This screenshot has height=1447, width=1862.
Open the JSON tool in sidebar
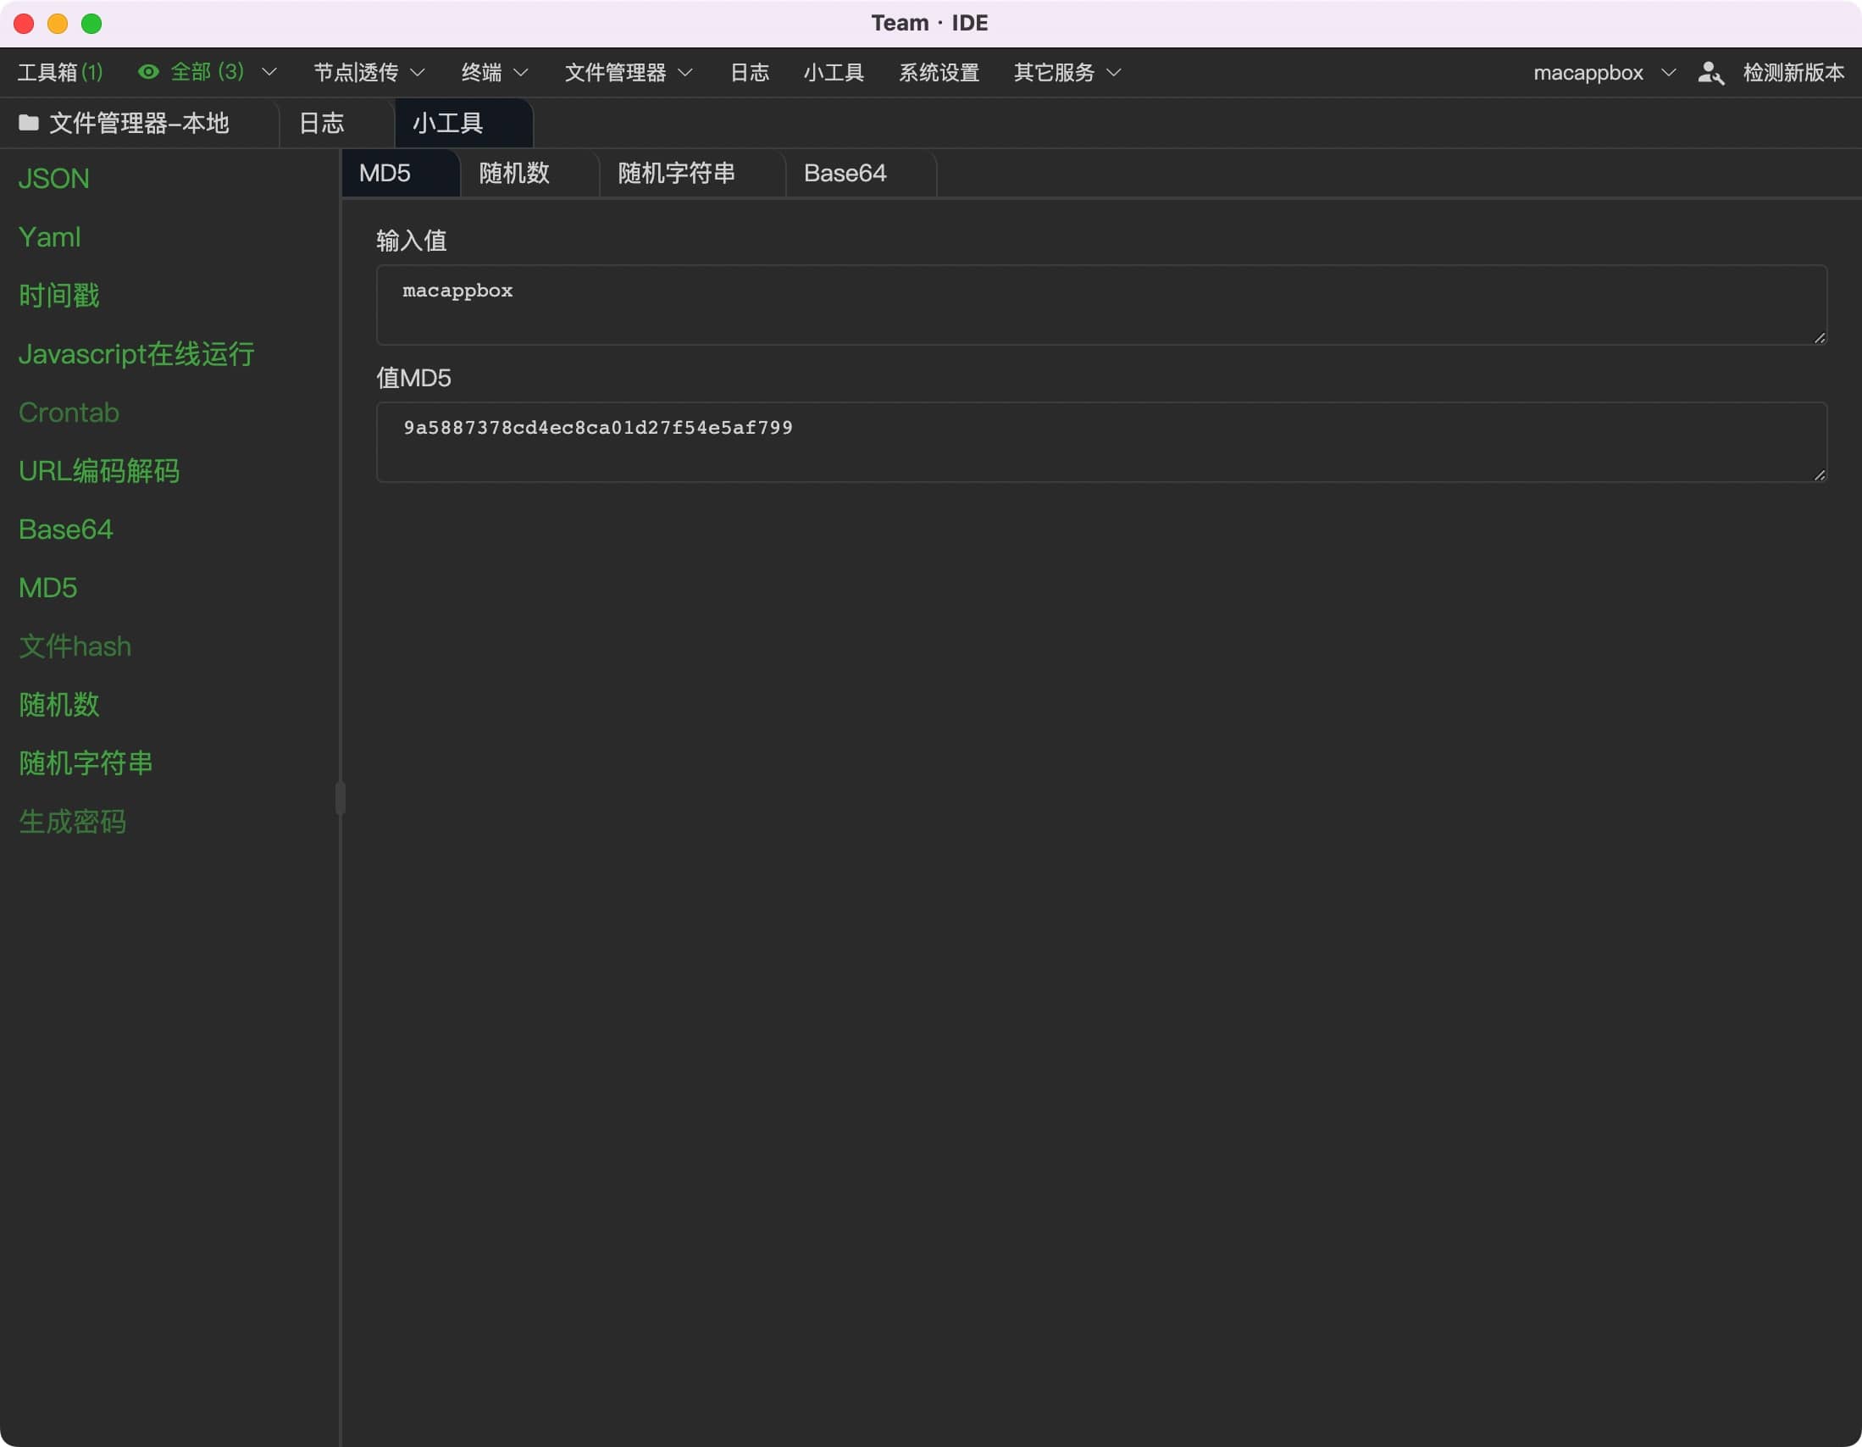pyautogui.click(x=53, y=178)
